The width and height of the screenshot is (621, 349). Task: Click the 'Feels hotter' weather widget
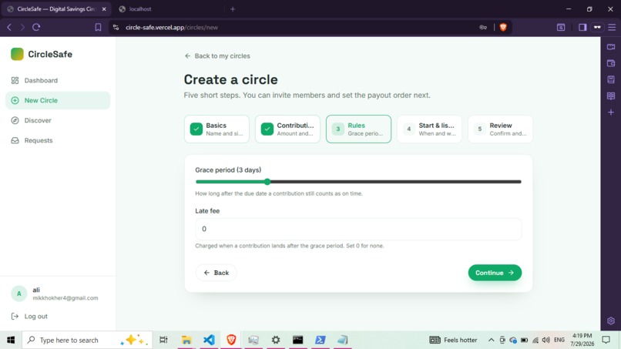pos(454,340)
